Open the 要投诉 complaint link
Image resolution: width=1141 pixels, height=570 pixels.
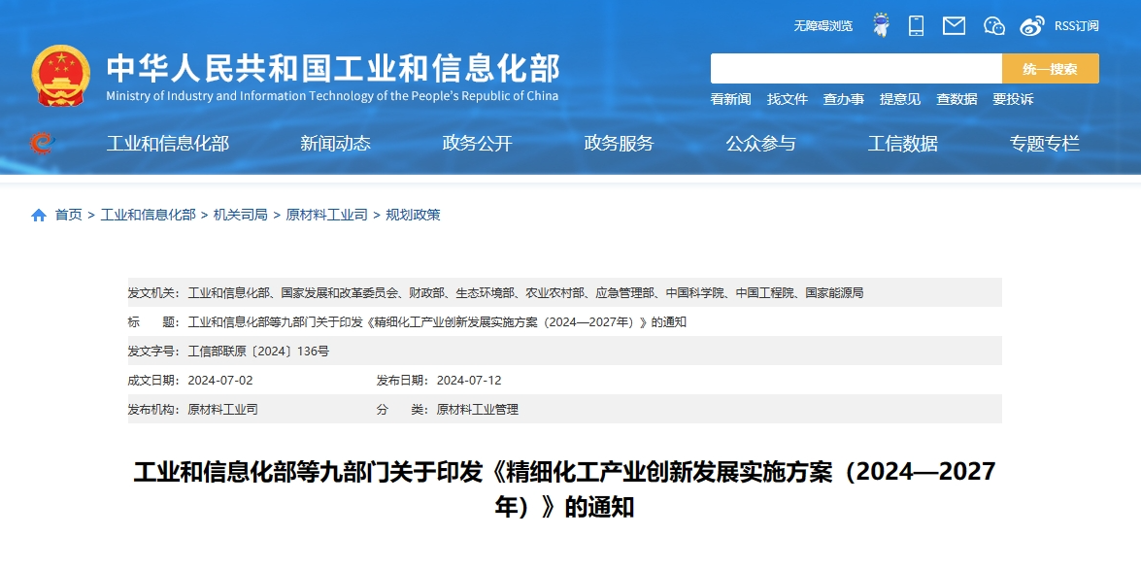coord(1013,99)
